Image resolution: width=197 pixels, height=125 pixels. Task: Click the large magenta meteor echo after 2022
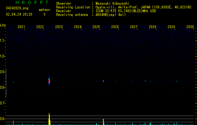tap(49, 81)
